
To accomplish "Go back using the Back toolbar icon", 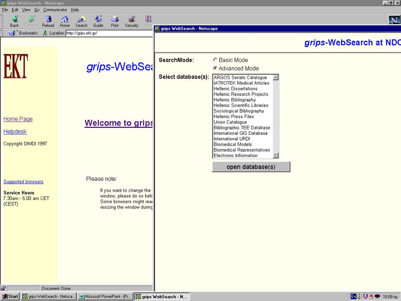I will 14,21.
